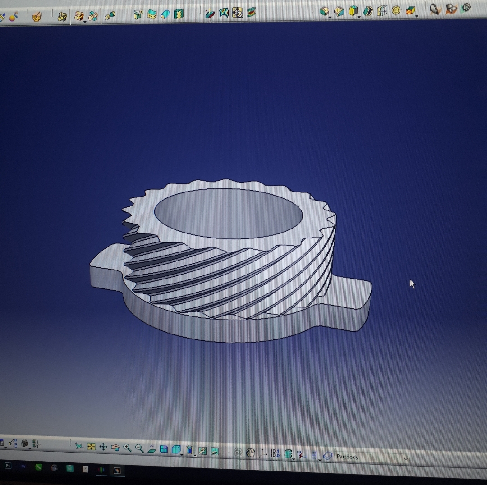Click the Axis System icon
The image size is (487, 485).
click(x=263, y=453)
